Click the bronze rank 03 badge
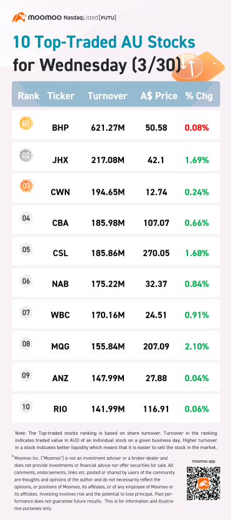The image size is (231, 520). pos(26,186)
